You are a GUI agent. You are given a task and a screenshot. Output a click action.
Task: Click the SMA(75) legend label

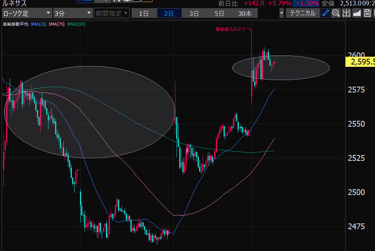(56, 24)
